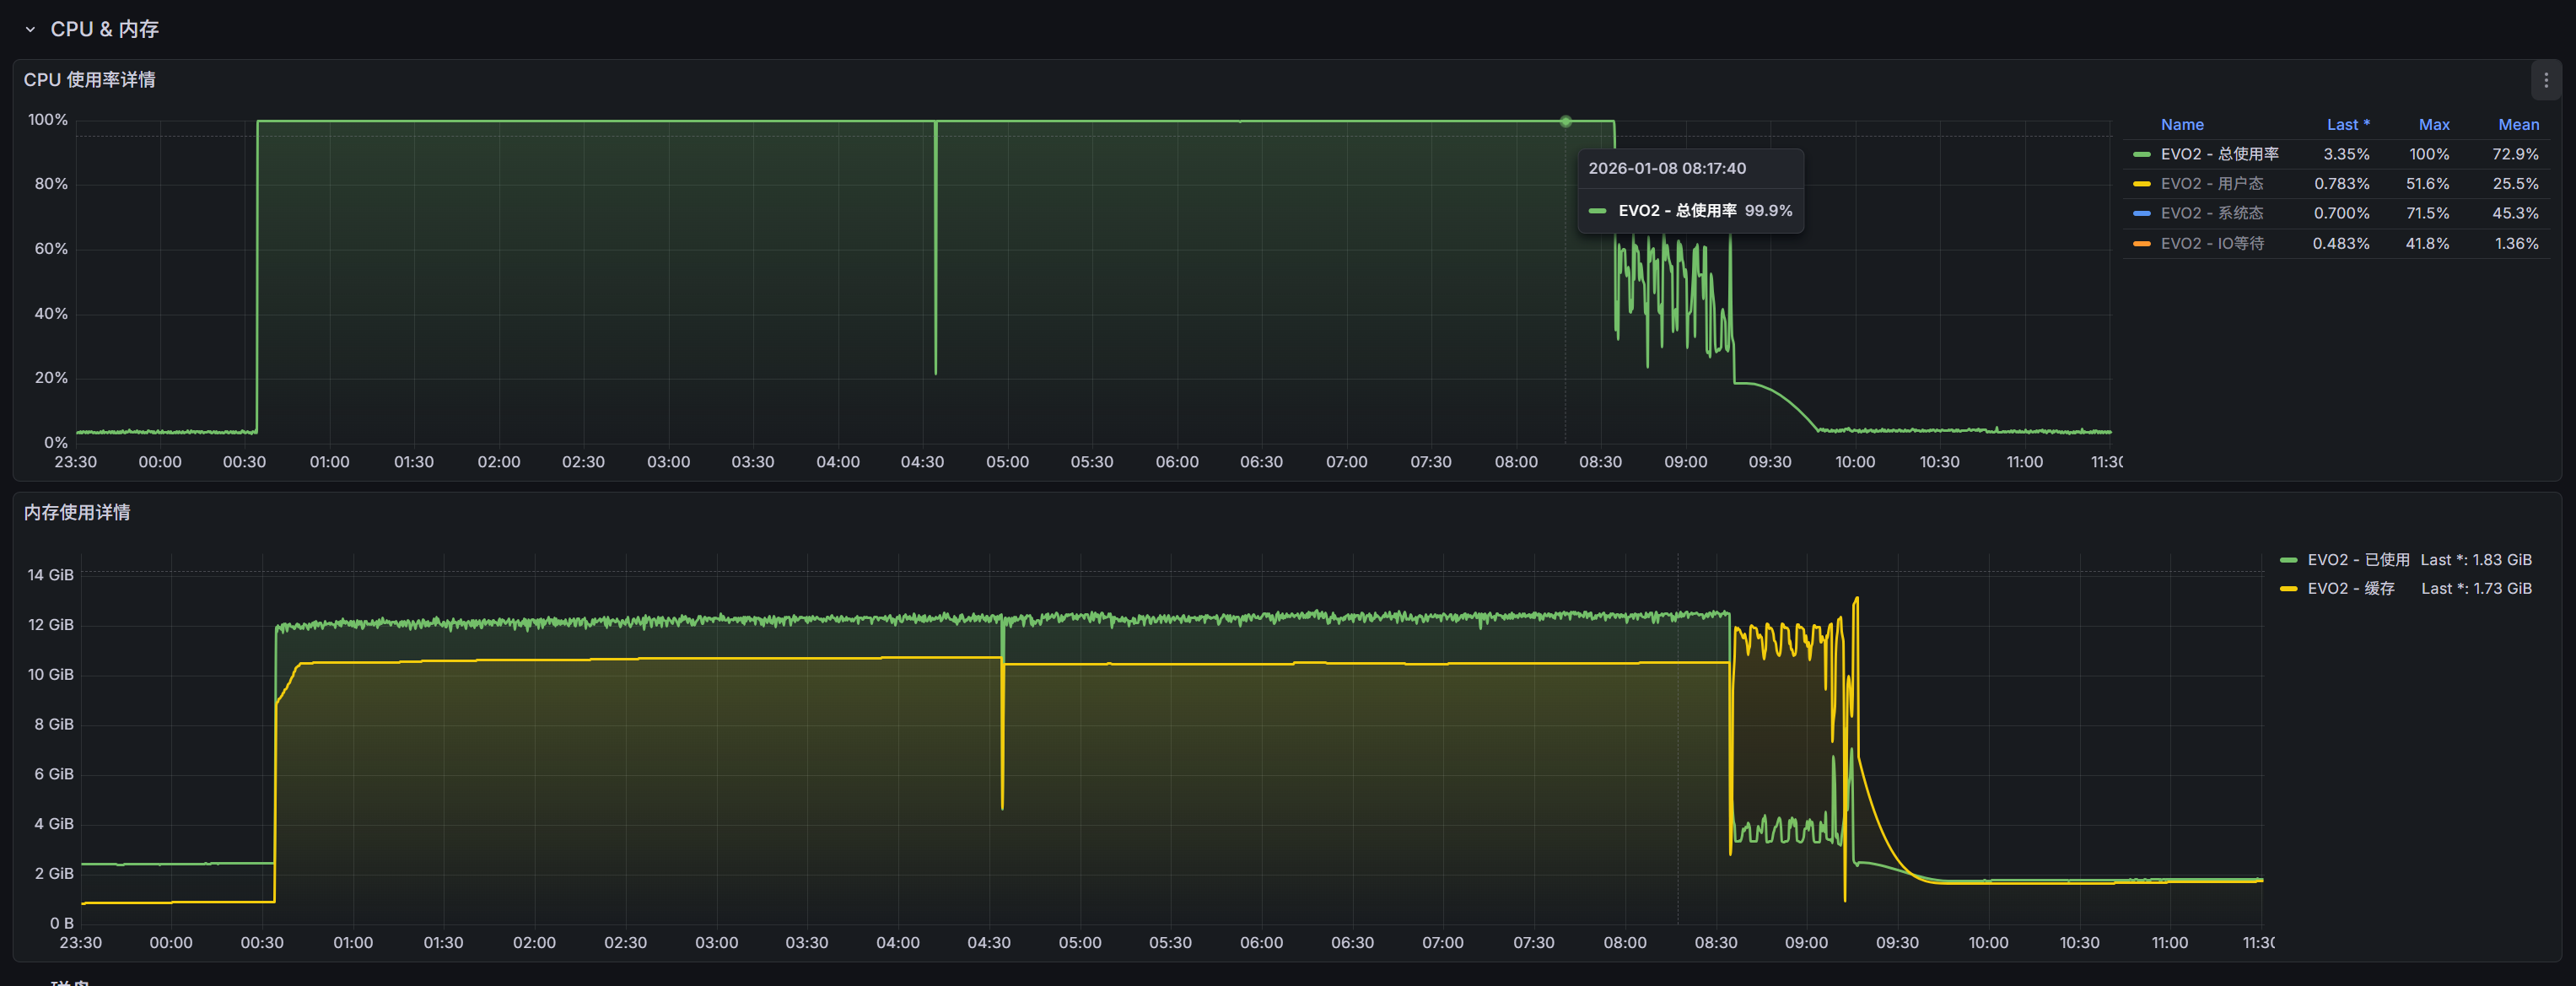The height and width of the screenshot is (986, 2576).
Task: Click the CPU 使用率详情 panel title
Action: (x=89, y=80)
